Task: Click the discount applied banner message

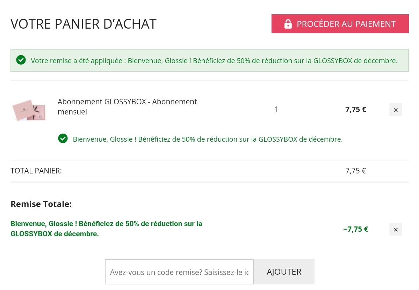Action: [214, 61]
